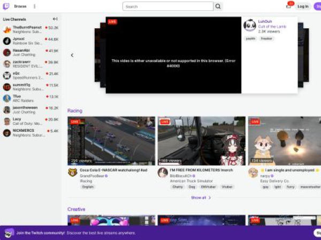The width and height of the screenshot is (321, 240).
Task: Click the Log In button
Action: pyautogui.click(x=303, y=6)
